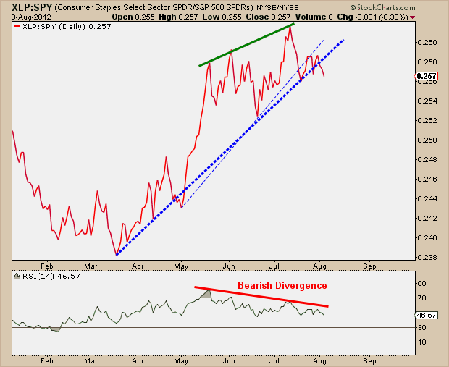Screen dimensions: 449x367
Task: Select the High 0.257 value
Action: (x=178, y=17)
